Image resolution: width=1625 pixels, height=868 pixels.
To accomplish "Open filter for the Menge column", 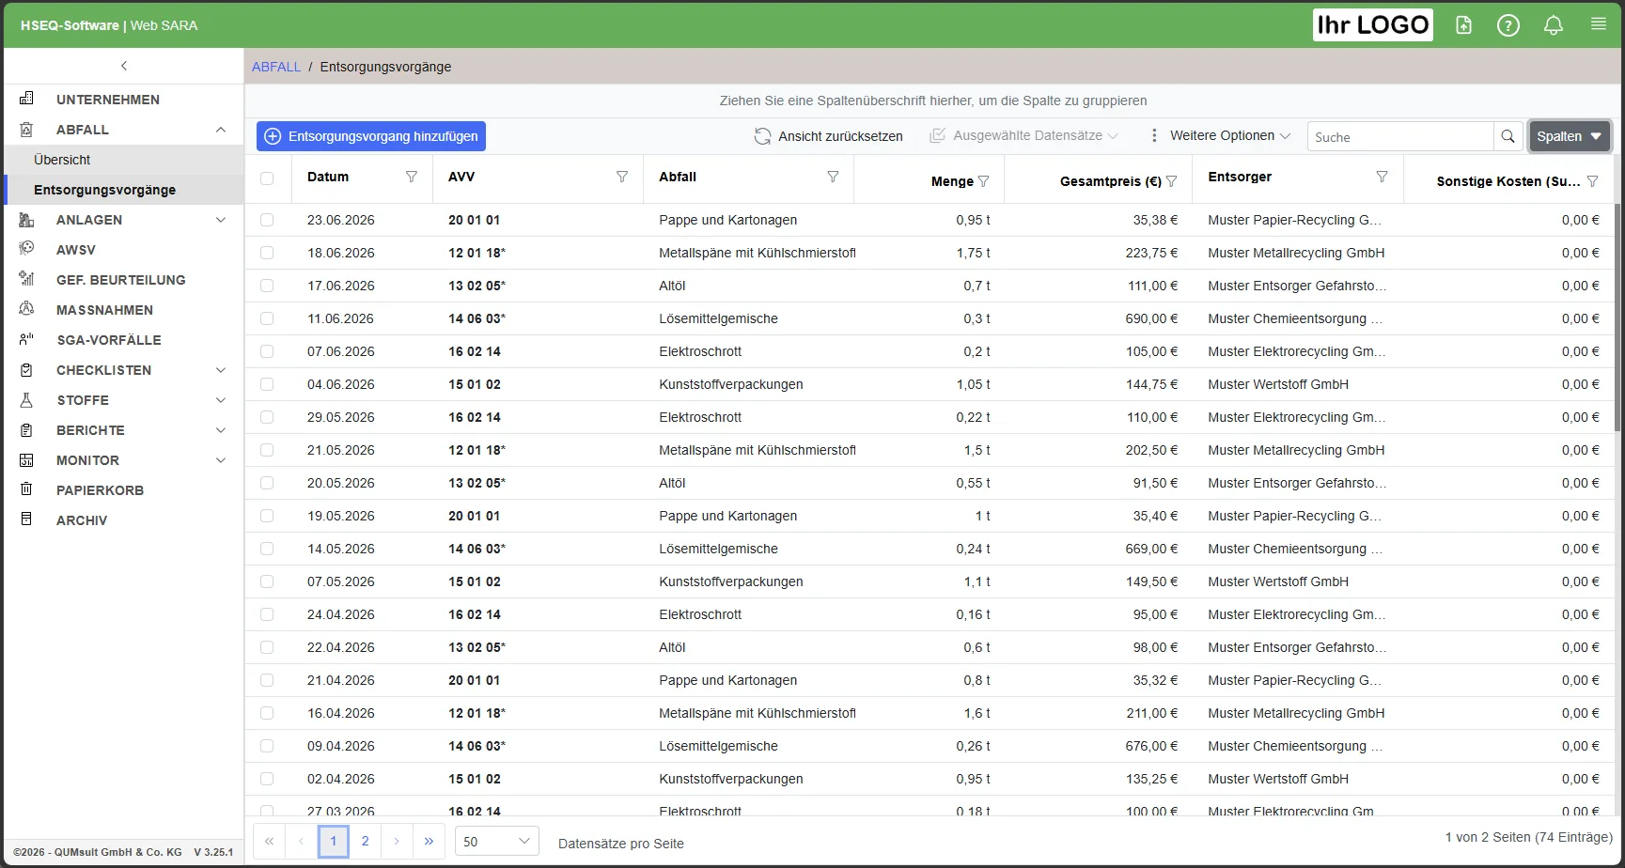I will pyautogui.click(x=984, y=181).
